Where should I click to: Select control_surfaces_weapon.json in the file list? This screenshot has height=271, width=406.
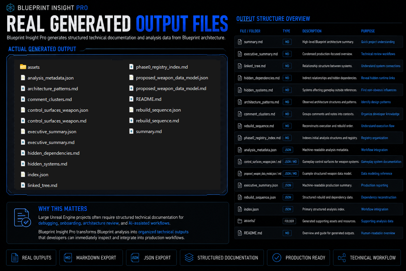click(58, 110)
